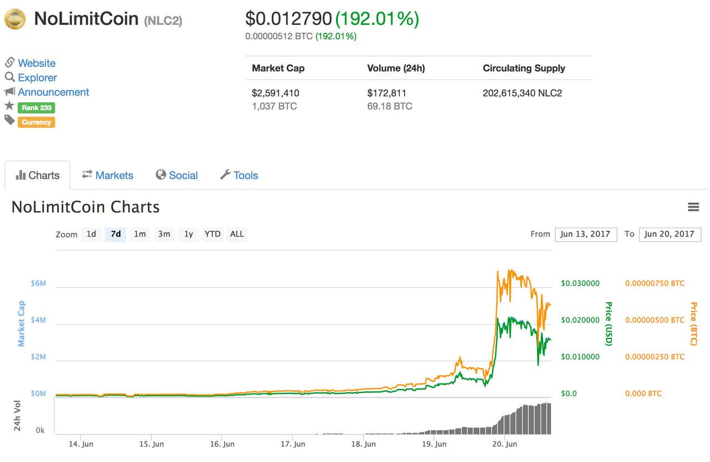
Task: Click the $0.012790 price value
Action: [288, 19]
